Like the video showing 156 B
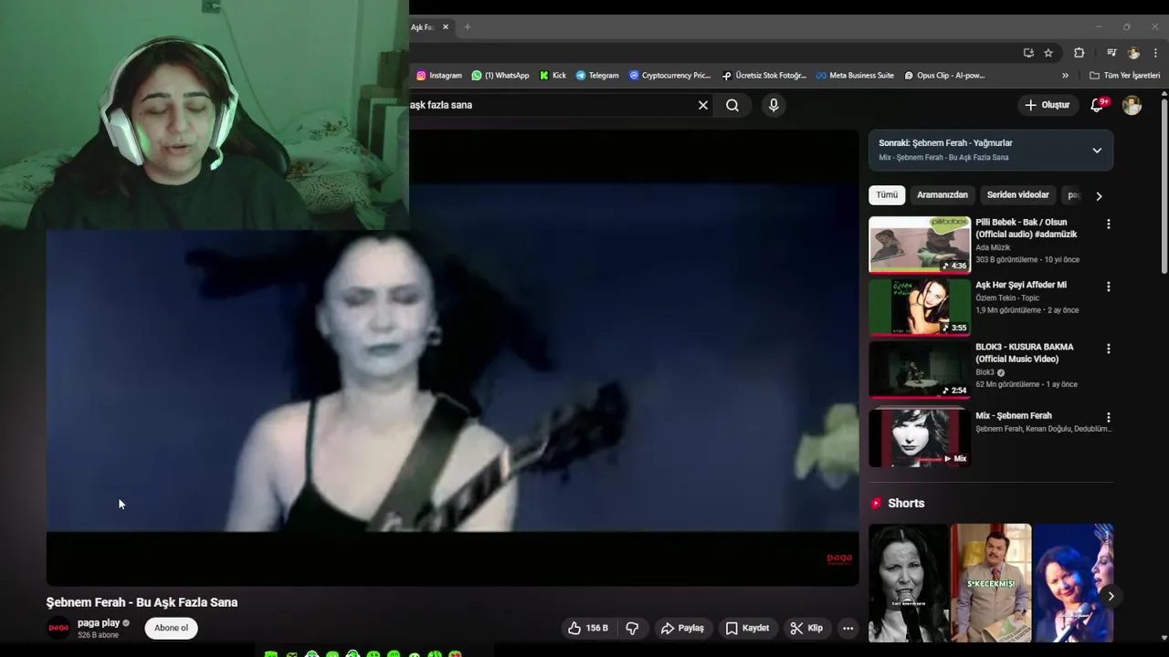 587,628
